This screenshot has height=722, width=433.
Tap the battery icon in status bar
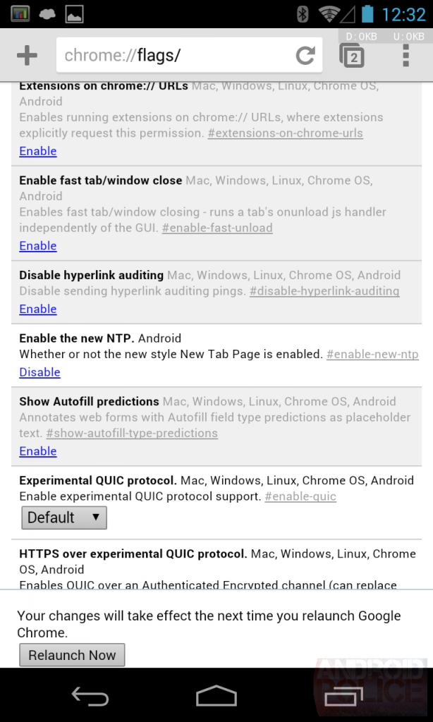tap(367, 14)
